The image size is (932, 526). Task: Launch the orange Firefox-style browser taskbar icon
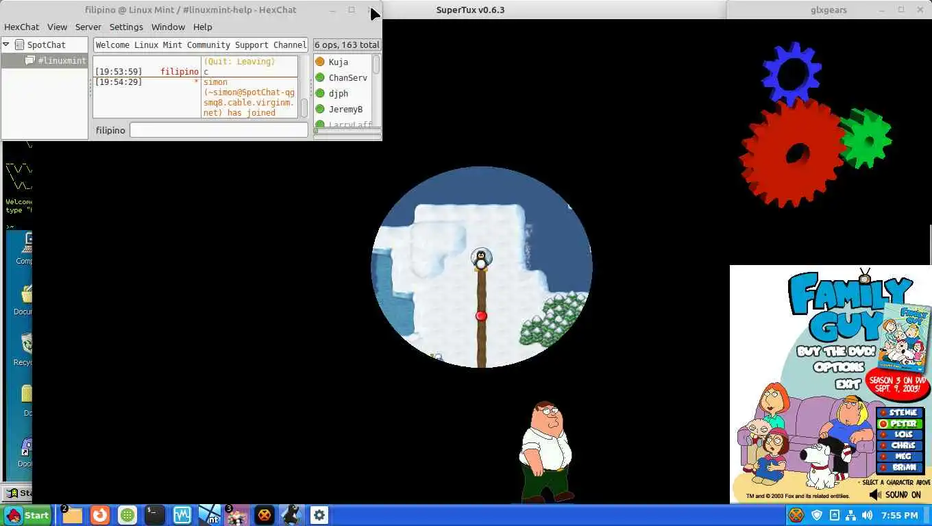(x=100, y=515)
